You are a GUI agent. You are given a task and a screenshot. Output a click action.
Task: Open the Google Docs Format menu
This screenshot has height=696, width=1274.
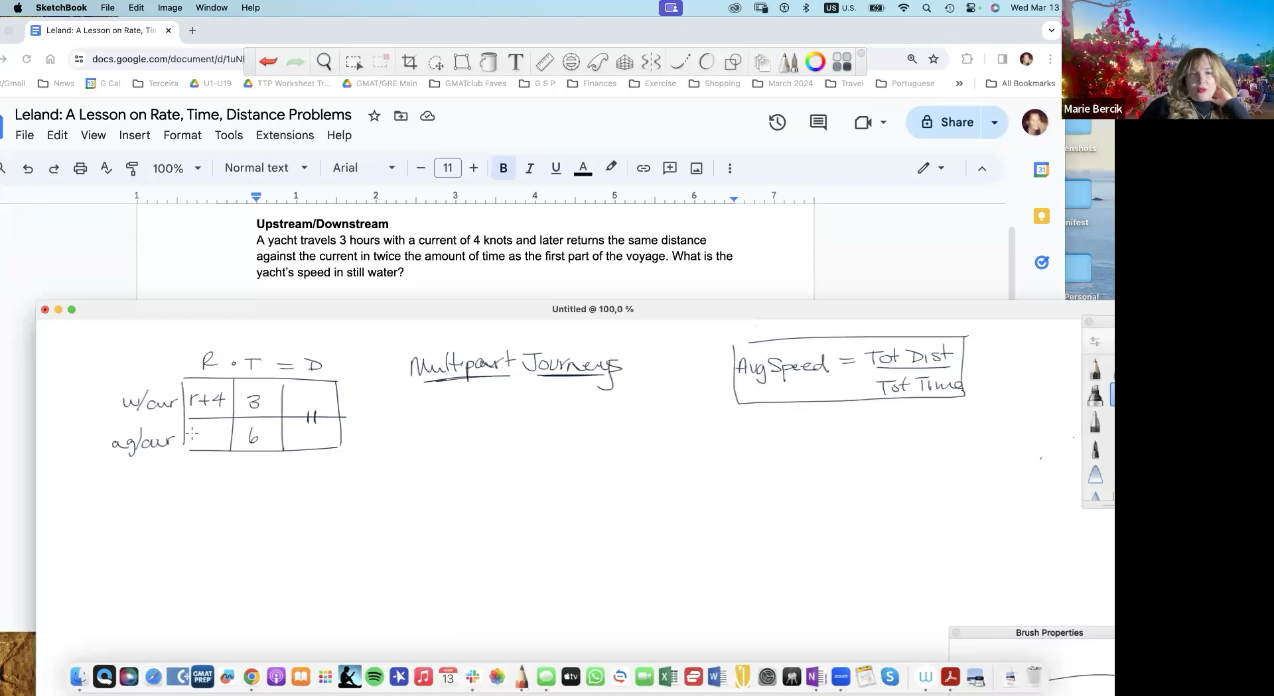(x=182, y=135)
